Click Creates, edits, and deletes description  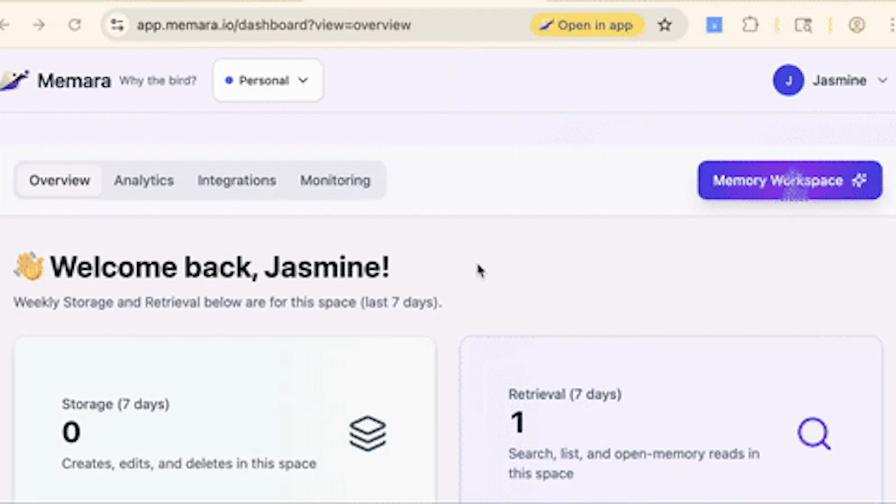pyautogui.click(x=189, y=464)
